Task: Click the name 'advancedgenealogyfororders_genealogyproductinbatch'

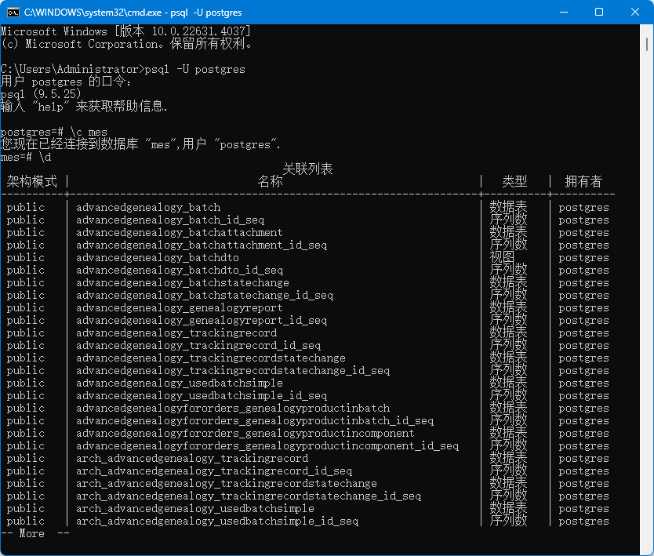Action: tap(233, 408)
